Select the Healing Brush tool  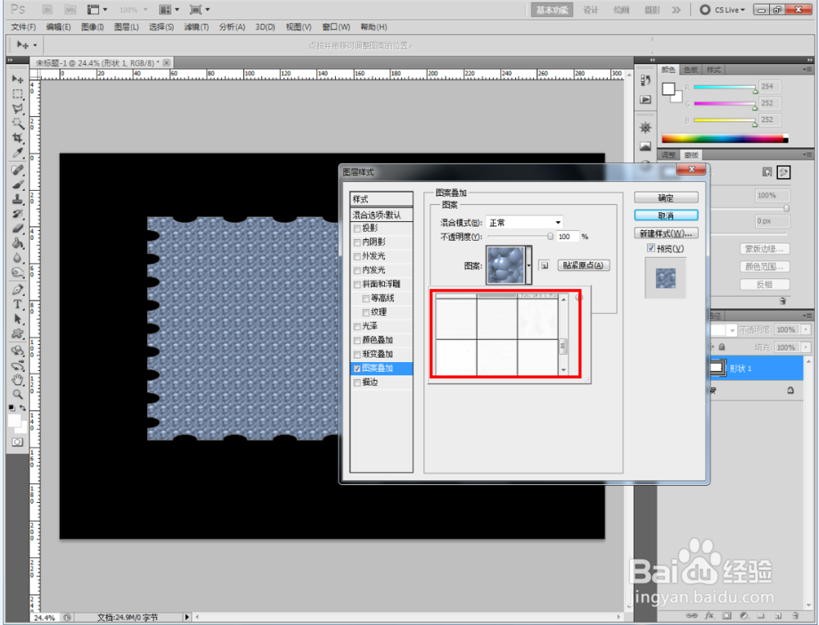pyautogui.click(x=18, y=170)
